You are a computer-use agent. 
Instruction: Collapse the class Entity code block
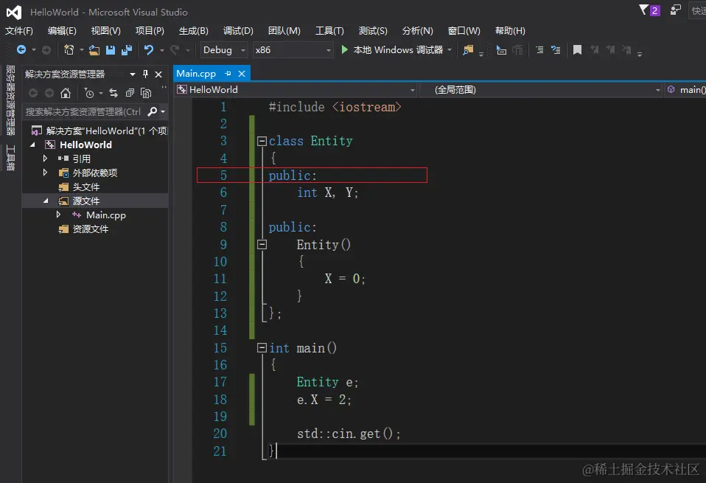coord(262,141)
